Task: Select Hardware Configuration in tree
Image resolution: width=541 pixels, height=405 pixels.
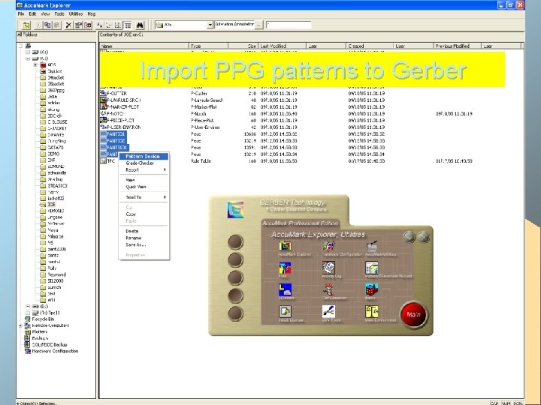Action: coord(52,351)
